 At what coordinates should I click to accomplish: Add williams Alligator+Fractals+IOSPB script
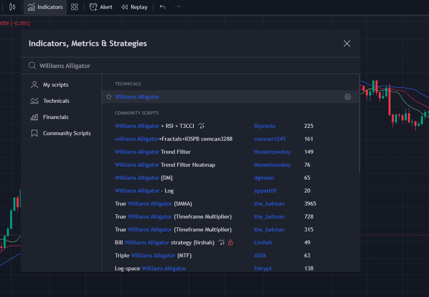tap(173, 139)
